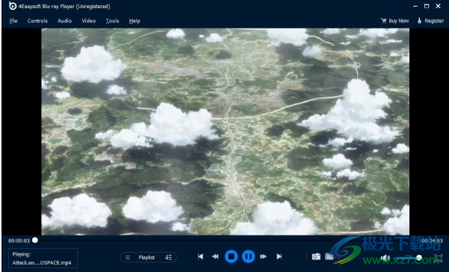The image size is (449, 272).
Task: Click the video display area
Action: click(x=226, y=132)
